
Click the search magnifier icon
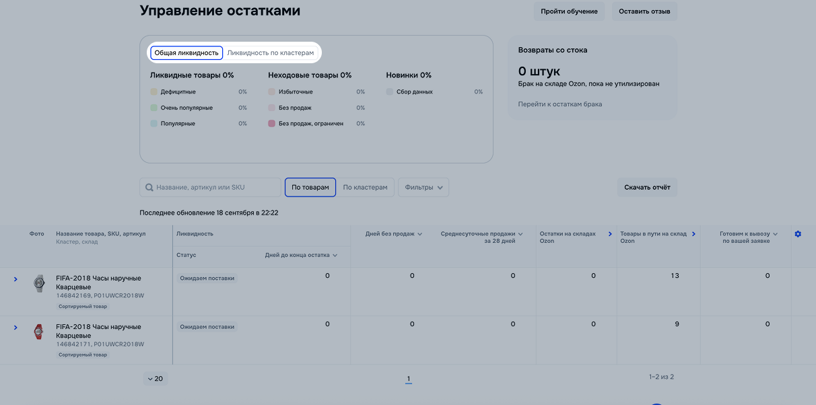click(x=149, y=188)
